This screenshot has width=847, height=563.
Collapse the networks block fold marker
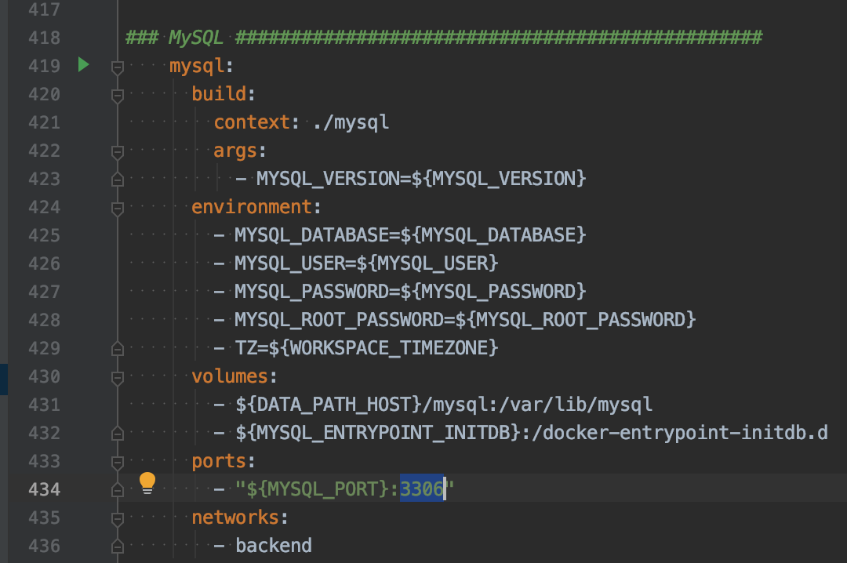tap(117, 518)
